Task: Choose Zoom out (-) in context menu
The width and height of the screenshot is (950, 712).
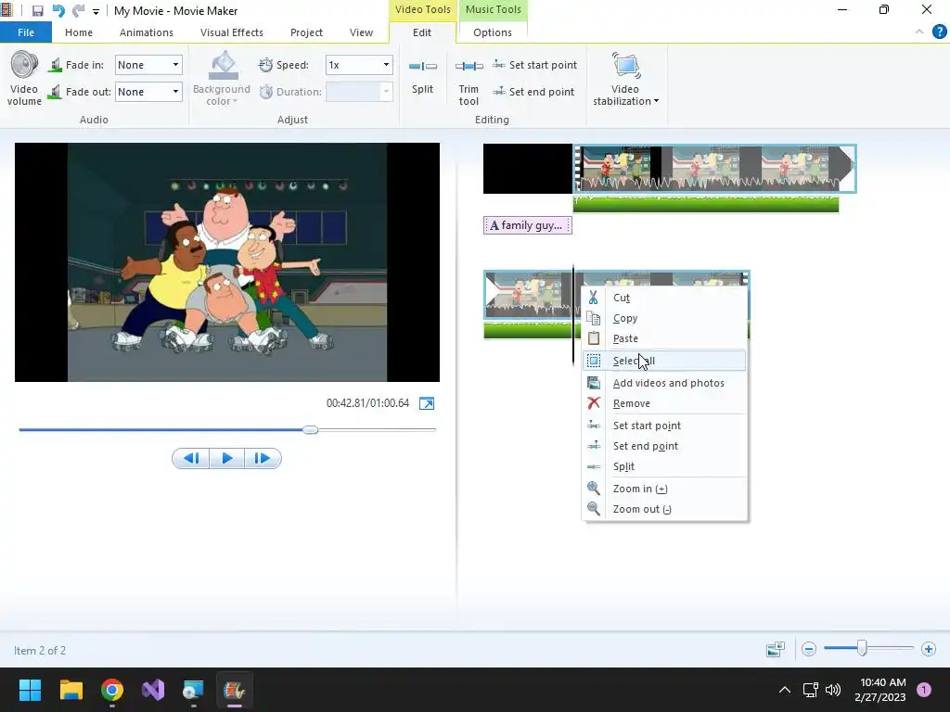Action: pyautogui.click(x=664, y=509)
